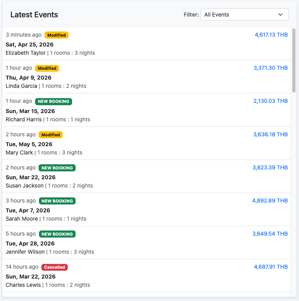
Task: Click the Modified badge on Elizabeth Taylor's event
Action: [56, 35]
